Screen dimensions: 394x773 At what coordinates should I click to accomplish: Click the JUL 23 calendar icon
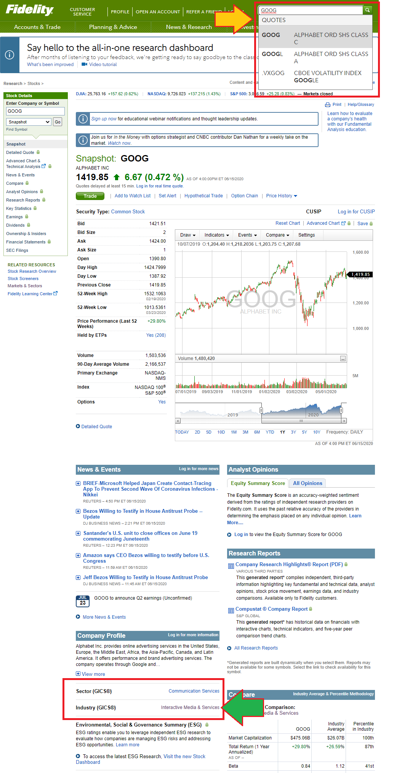[83, 601]
